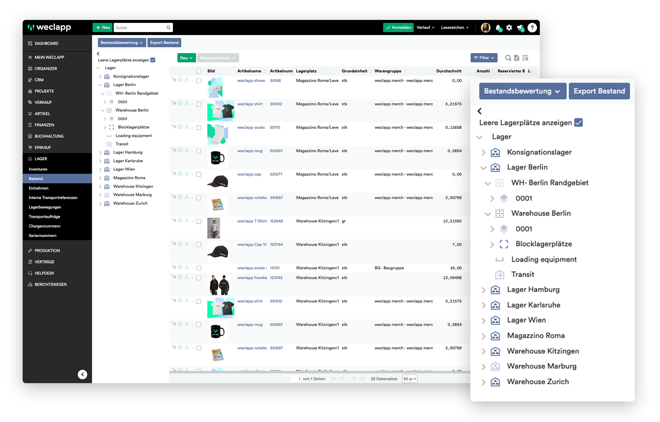Open column settings list icon
The height and width of the screenshot is (422, 660).
click(x=525, y=58)
